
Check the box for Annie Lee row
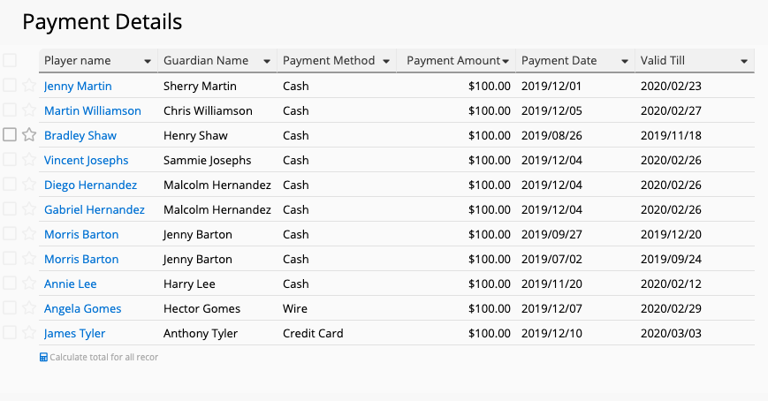click(10, 283)
